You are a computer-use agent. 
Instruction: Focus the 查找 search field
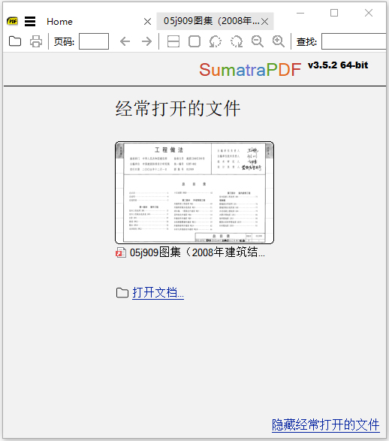tap(354, 41)
